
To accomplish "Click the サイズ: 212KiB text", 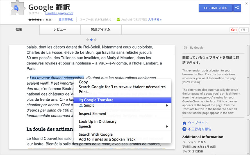I will [x=193, y=151].
